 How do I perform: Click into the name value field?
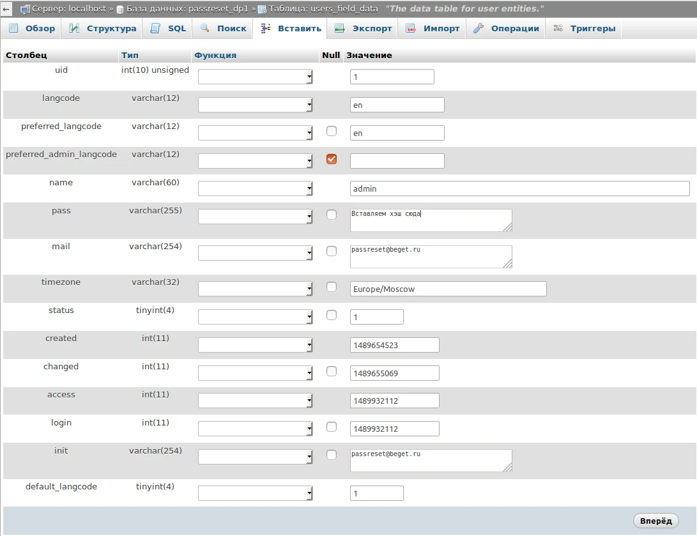pyautogui.click(x=519, y=188)
